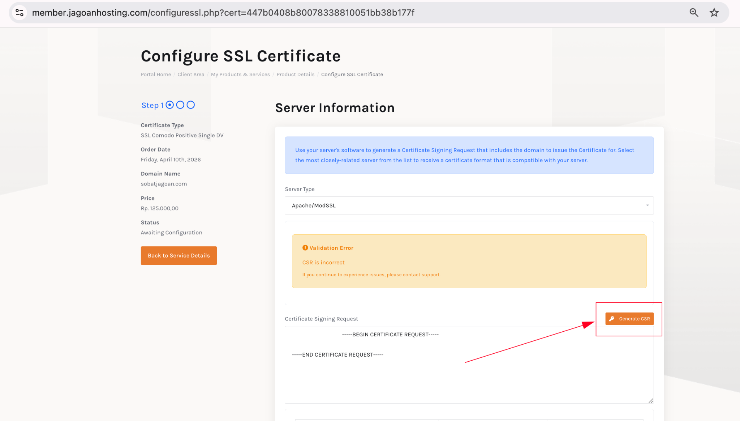Click the Step 1 label text
Screen dimensions: 740x421
coord(152,105)
